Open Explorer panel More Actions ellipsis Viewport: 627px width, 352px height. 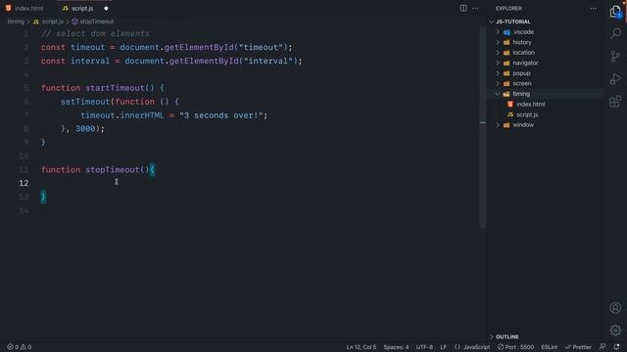[594, 8]
